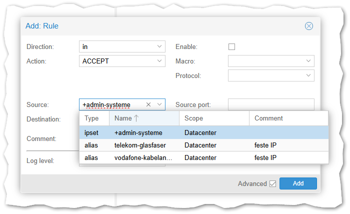Click the Name sort ascending arrow

[x=136, y=118]
